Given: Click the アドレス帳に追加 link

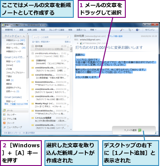Looking at the screenshot, I should pyautogui.click(x=115, y=36).
